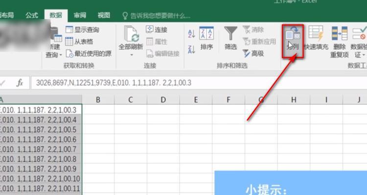Select column D header

point(163,99)
